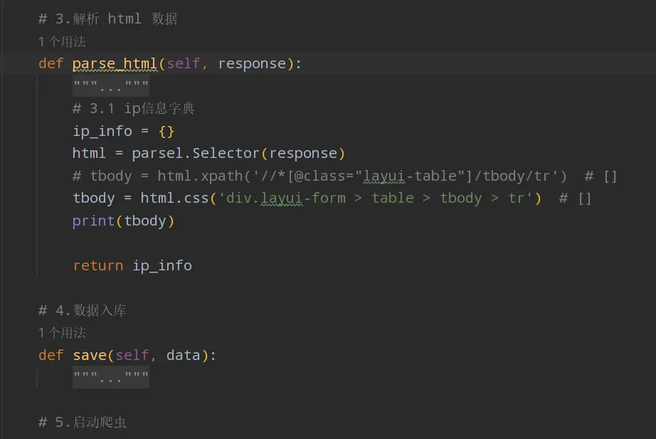Viewport: 656px width, 439px height.
Task: Expand the folded docstring under parse_html
Action: point(111,87)
